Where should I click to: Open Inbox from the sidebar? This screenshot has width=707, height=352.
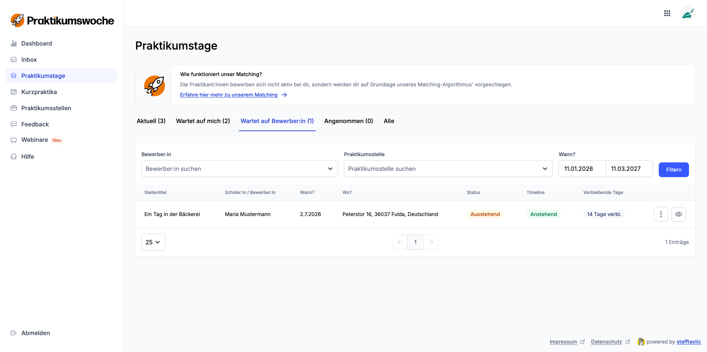pos(29,60)
